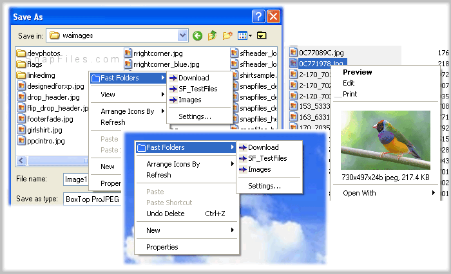Select file starting 163_6331
The height and width of the screenshot is (274, 451).
tap(310, 117)
